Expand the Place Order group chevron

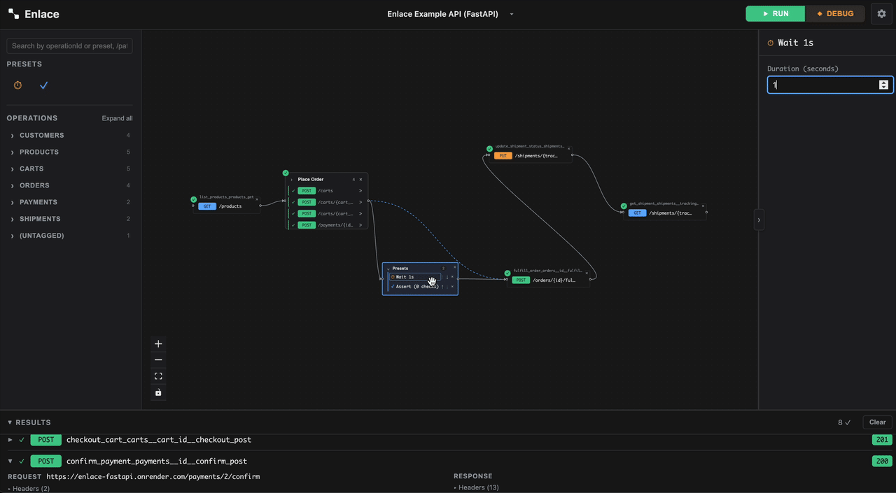[x=292, y=180]
